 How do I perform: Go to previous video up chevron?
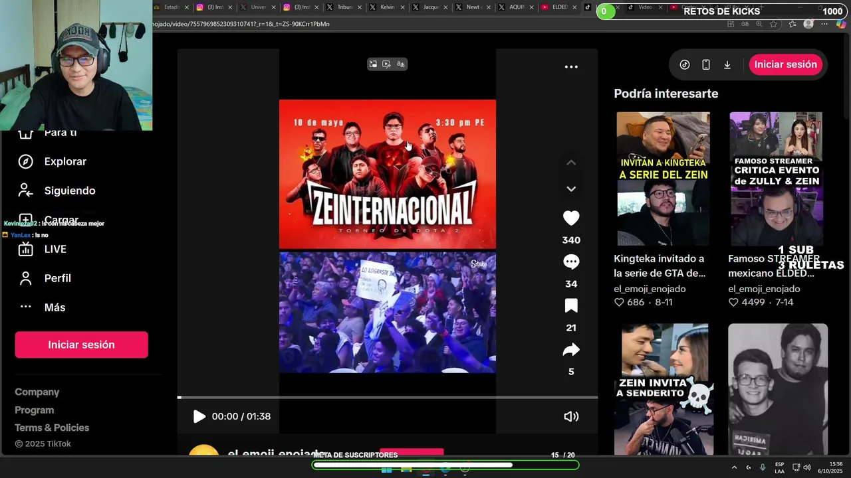[x=571, y=163]
